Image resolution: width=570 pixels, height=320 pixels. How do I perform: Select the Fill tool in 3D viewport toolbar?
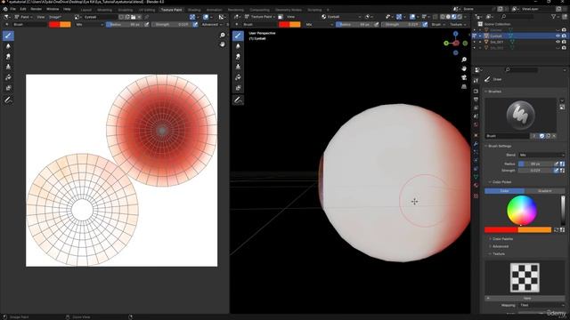(x=238, y=77)
